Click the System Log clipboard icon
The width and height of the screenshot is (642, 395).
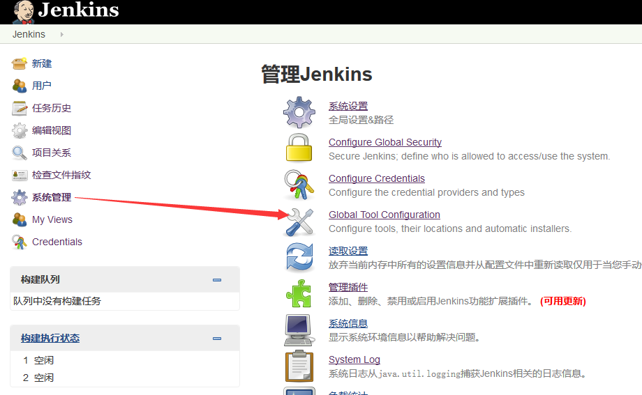(299, 366)
